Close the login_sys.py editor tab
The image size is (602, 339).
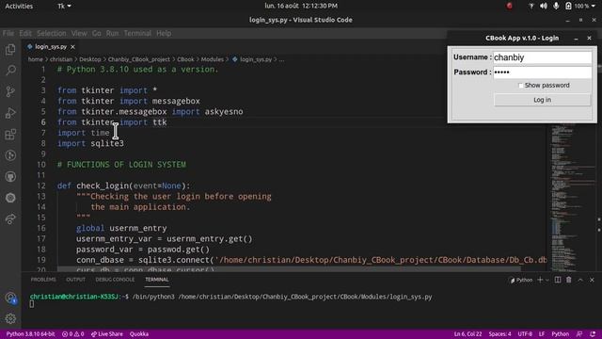click(x=72, y=47)
